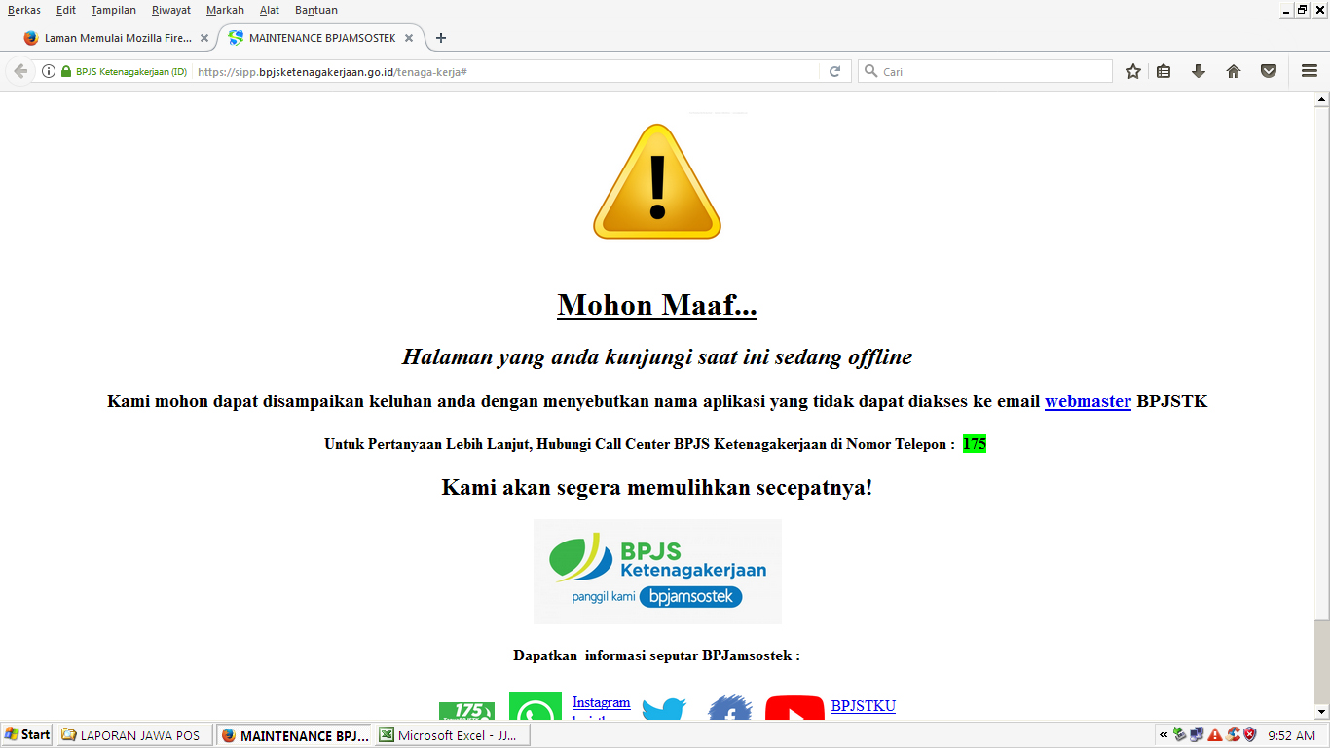Expand hidden system tray icons chevron
The height and width of the screenshot is (748, 1330).
point(1163,735)
